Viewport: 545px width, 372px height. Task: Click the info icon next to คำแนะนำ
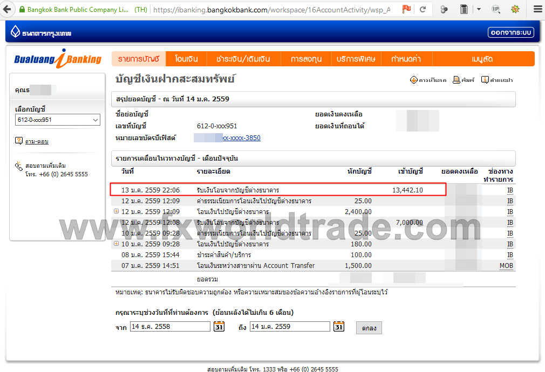(485, 80)
